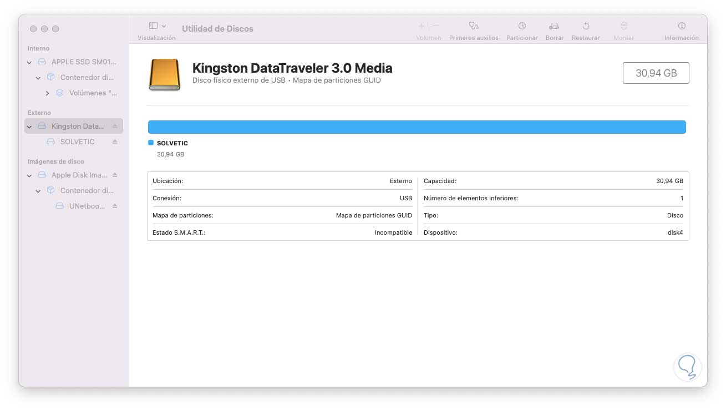Click the 30,94 GB capacity box

[656, 73]
